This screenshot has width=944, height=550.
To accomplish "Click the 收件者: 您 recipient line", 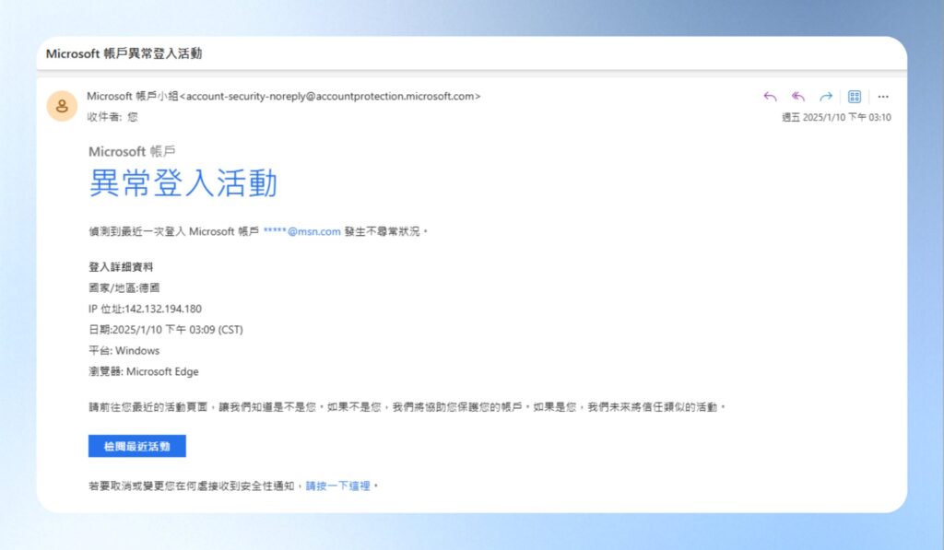I will point(112,117).
